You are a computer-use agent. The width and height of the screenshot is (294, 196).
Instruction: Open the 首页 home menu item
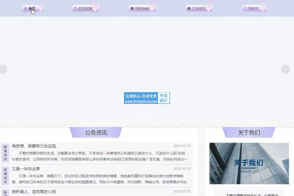[x=32, y=9]
